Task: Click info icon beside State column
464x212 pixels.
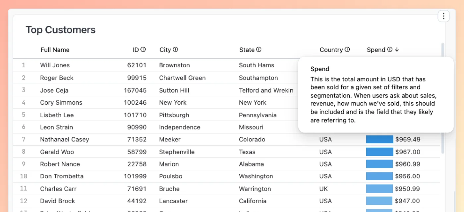Action: coord(259,50)
